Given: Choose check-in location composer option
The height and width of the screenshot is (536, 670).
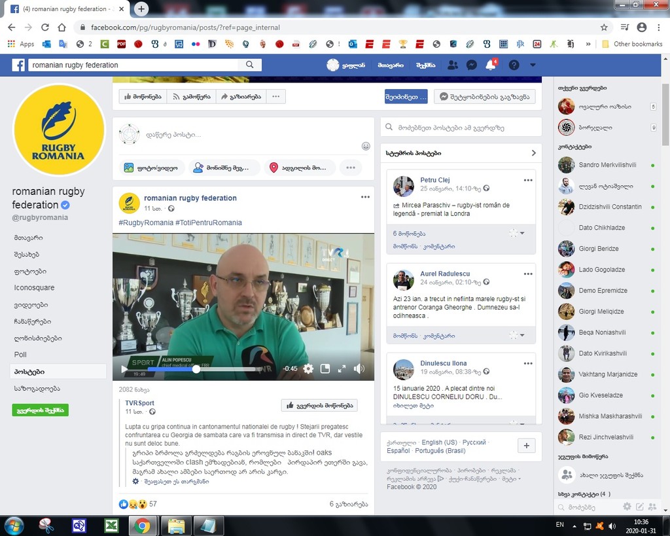Looking at the screenshot, I should tap(300, 168).
